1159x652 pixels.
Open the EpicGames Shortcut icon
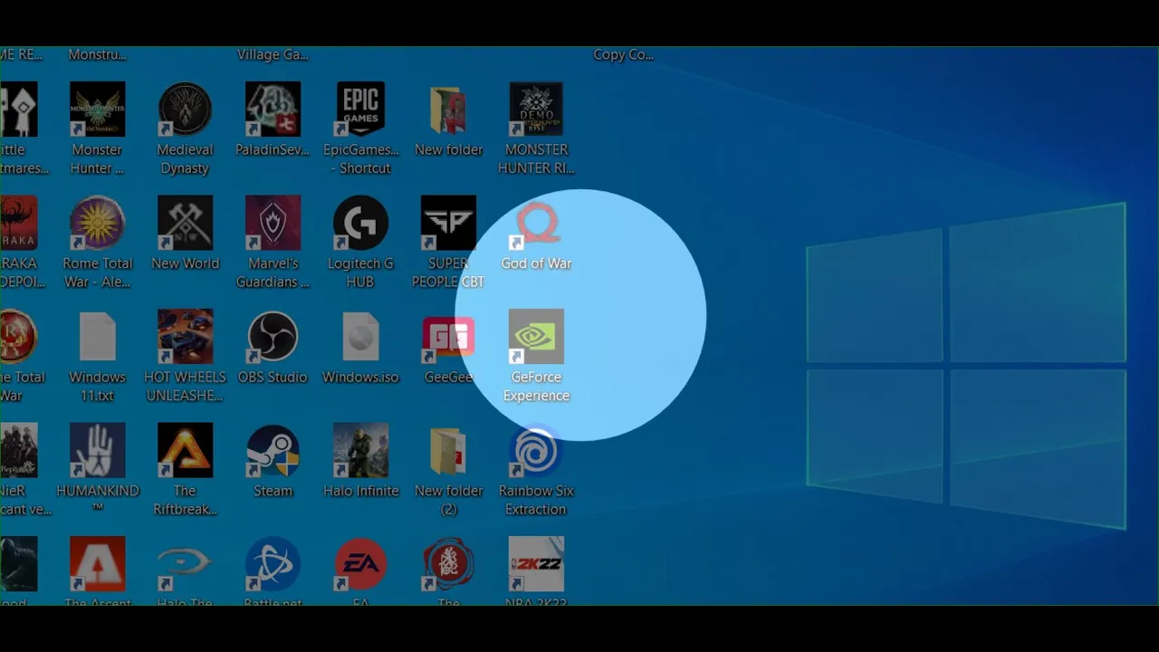click(x=360, y=110)
